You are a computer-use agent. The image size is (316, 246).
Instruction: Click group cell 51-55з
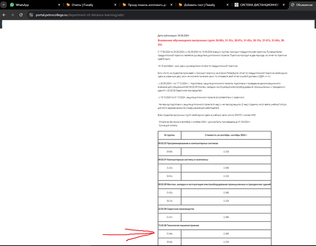point(169,168)
